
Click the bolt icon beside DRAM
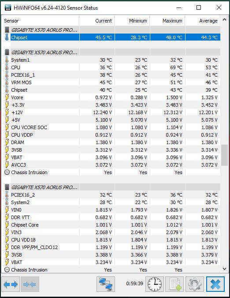7,142
